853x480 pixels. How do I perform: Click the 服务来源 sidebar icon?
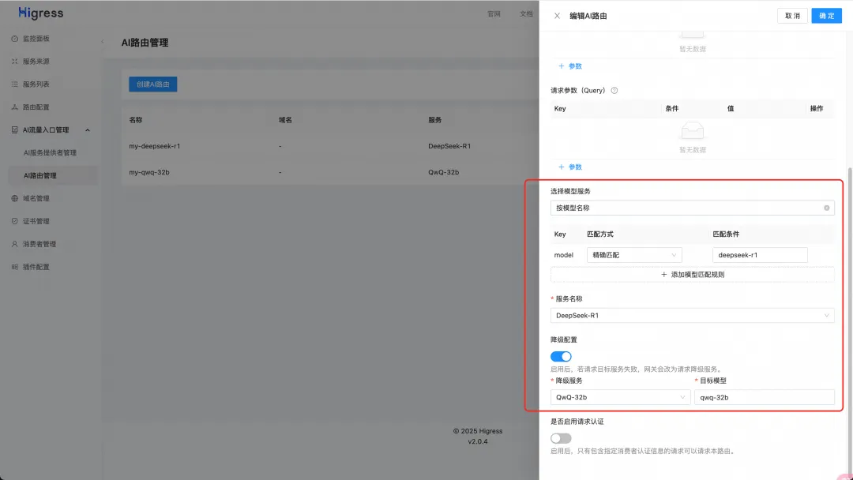[x=14, y=62]
